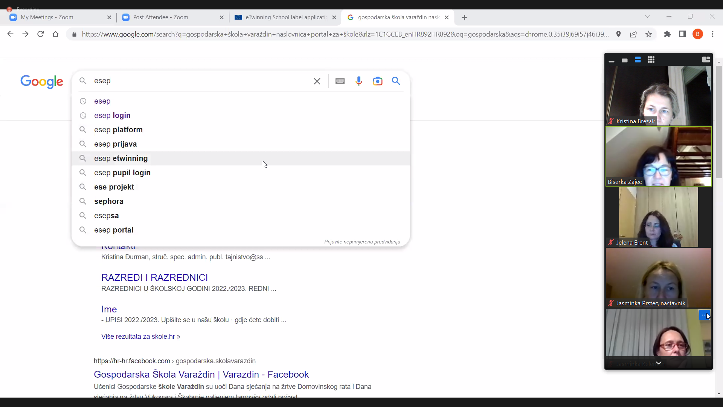View site information padlock icon
This screenshot has height=407, width=723.
pyautogui.click(x=74, y=34)
